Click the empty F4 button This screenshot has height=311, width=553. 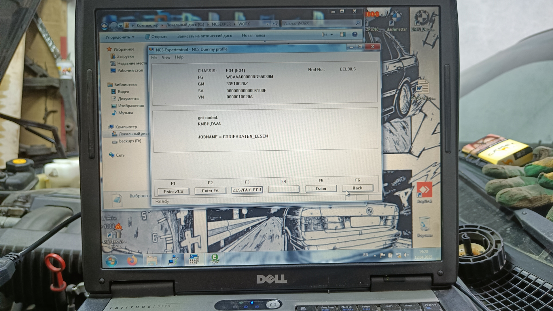click(x=284, y=189)
